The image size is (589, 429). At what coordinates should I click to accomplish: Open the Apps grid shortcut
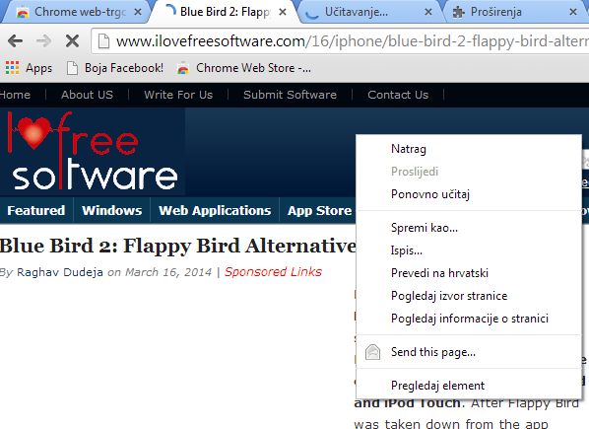coord(29,68)
